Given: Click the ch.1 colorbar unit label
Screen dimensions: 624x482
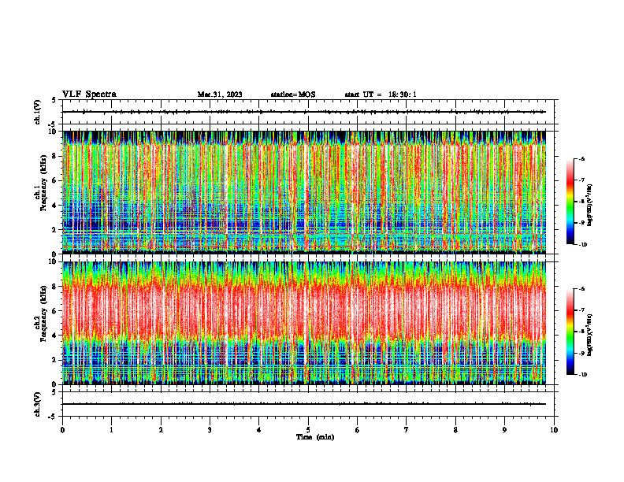Looking at the screenshot, I should [590, 206].
